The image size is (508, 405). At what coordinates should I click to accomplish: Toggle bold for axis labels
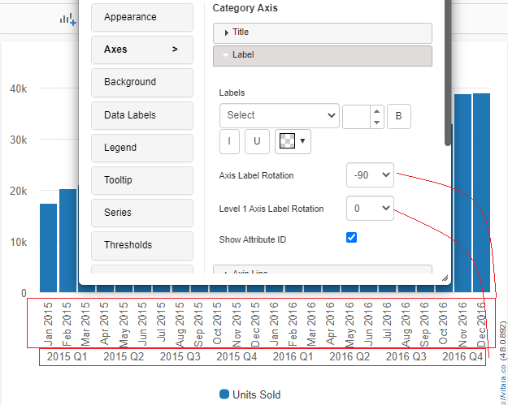(x=398, y=116)
